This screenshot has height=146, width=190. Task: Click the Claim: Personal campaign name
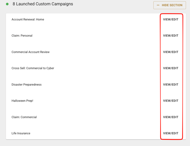pyautogui.click(x=22, y=36)
